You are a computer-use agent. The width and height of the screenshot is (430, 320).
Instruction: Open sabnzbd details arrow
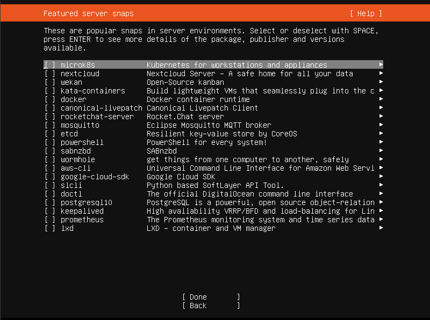[381, 150]
